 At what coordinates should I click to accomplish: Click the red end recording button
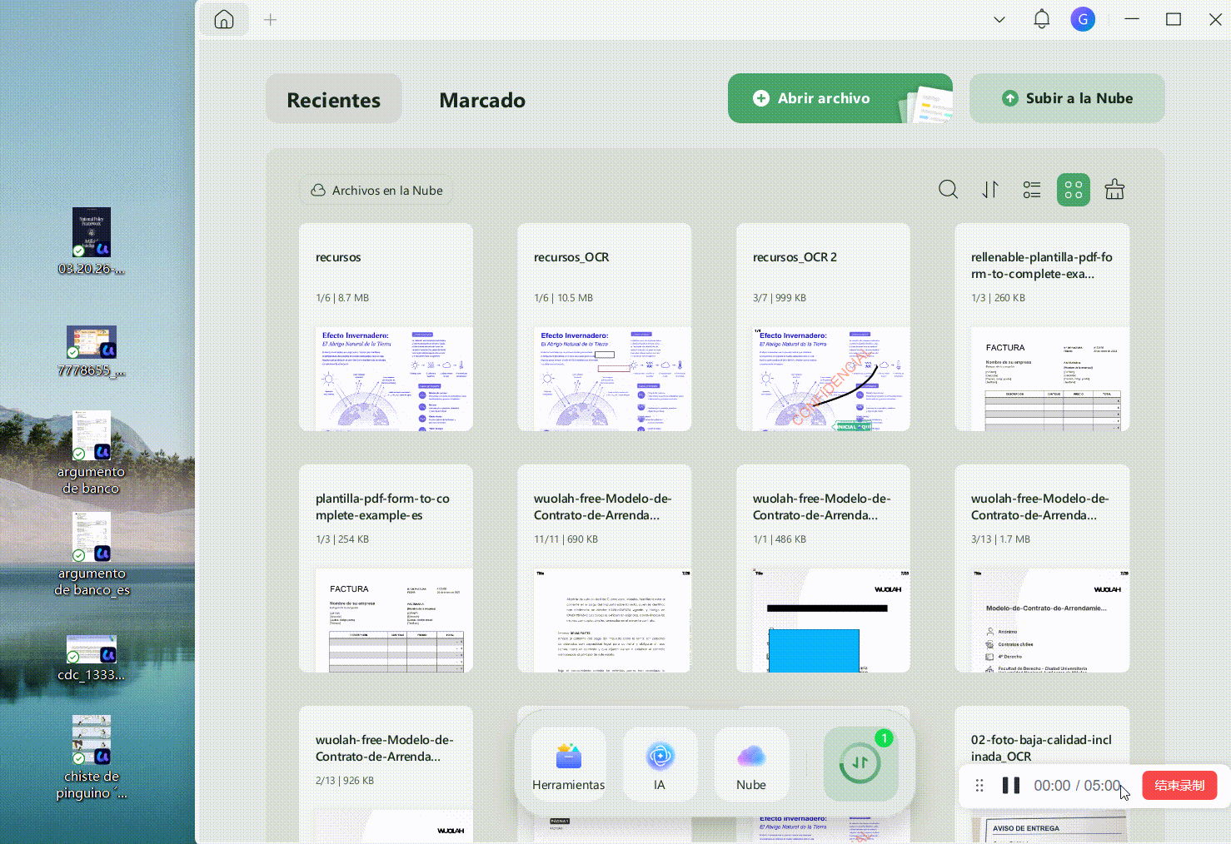1179,786
